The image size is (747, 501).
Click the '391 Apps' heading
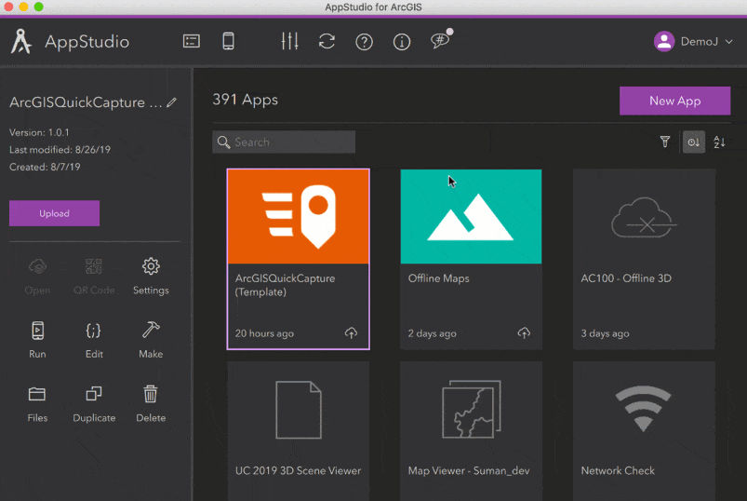pos(245,100)
